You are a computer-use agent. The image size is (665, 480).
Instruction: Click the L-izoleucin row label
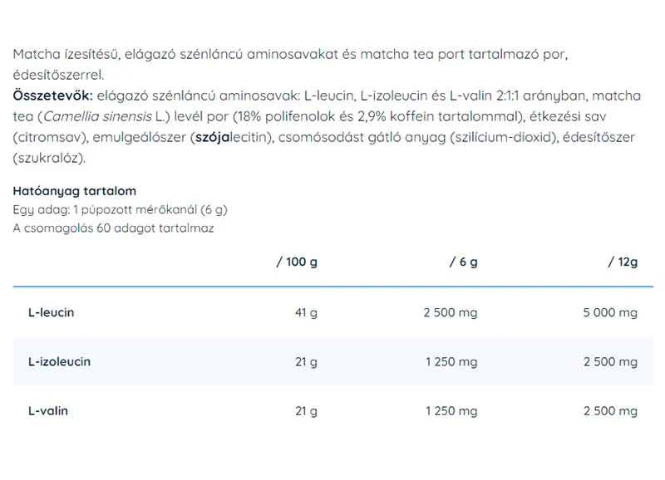59,362
